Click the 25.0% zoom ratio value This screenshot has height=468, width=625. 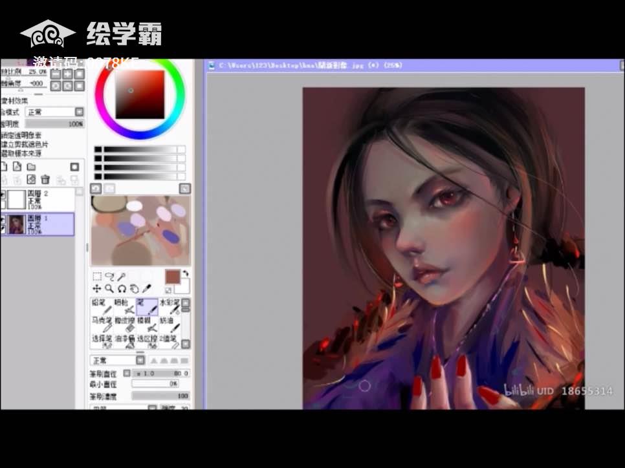coord(38,72)
